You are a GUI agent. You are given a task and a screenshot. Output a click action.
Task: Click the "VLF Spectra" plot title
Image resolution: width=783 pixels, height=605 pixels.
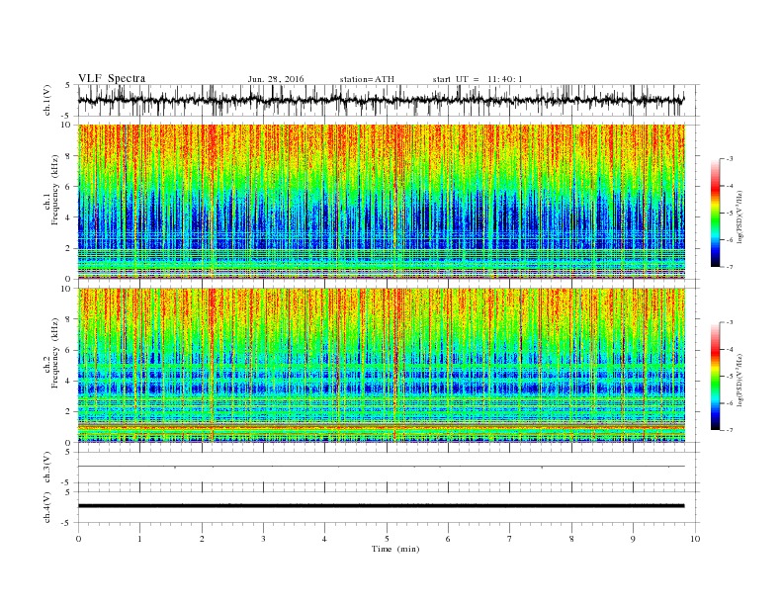[112, 78]
